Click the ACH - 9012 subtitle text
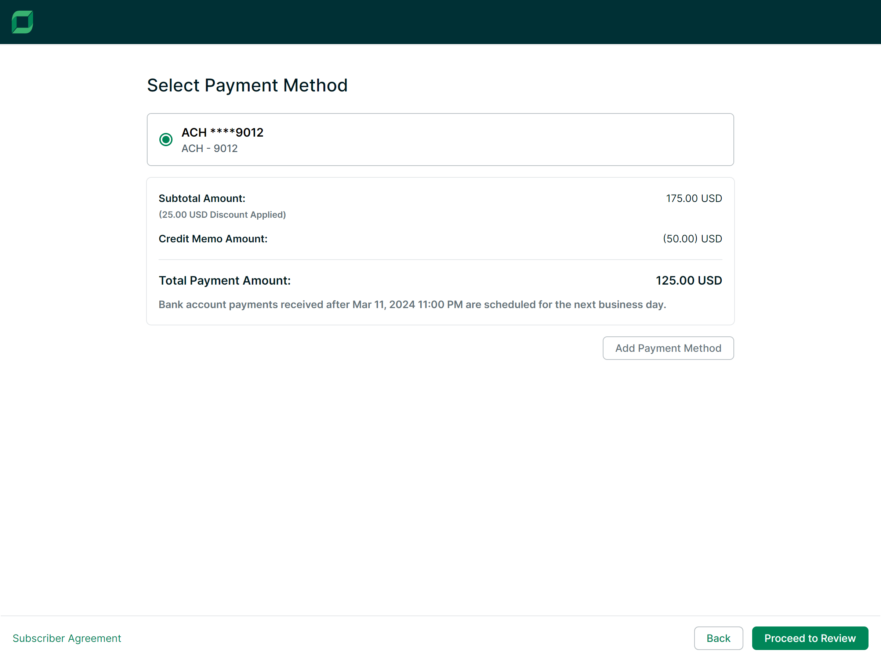The width and height of the screenshot is (881, 661). [210, 149]
